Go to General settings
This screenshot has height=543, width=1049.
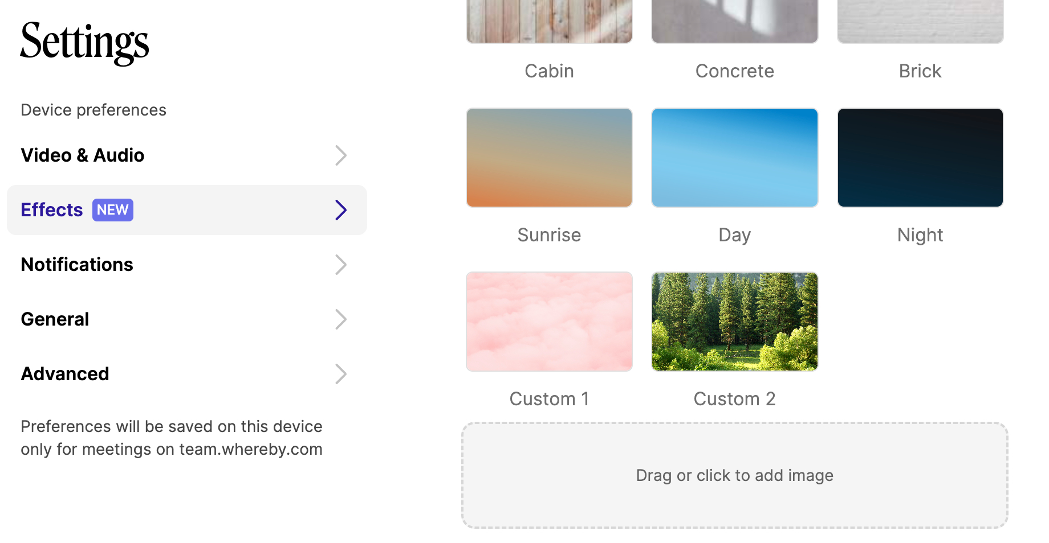186,319
